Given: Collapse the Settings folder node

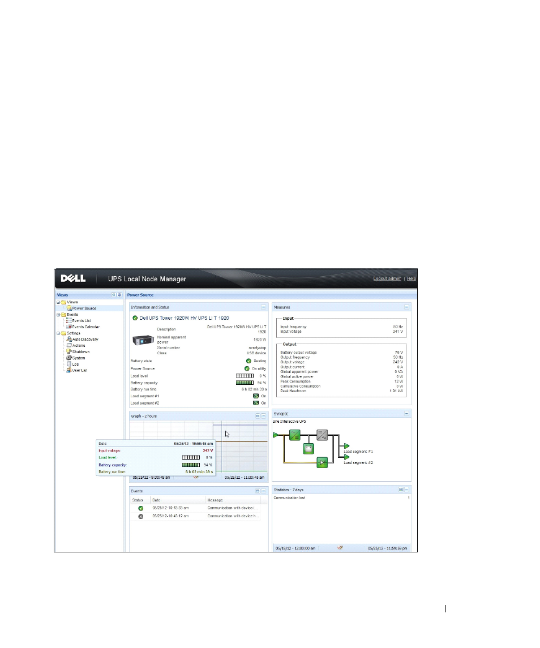Looking at the screenshot, I should coord(58,333).
